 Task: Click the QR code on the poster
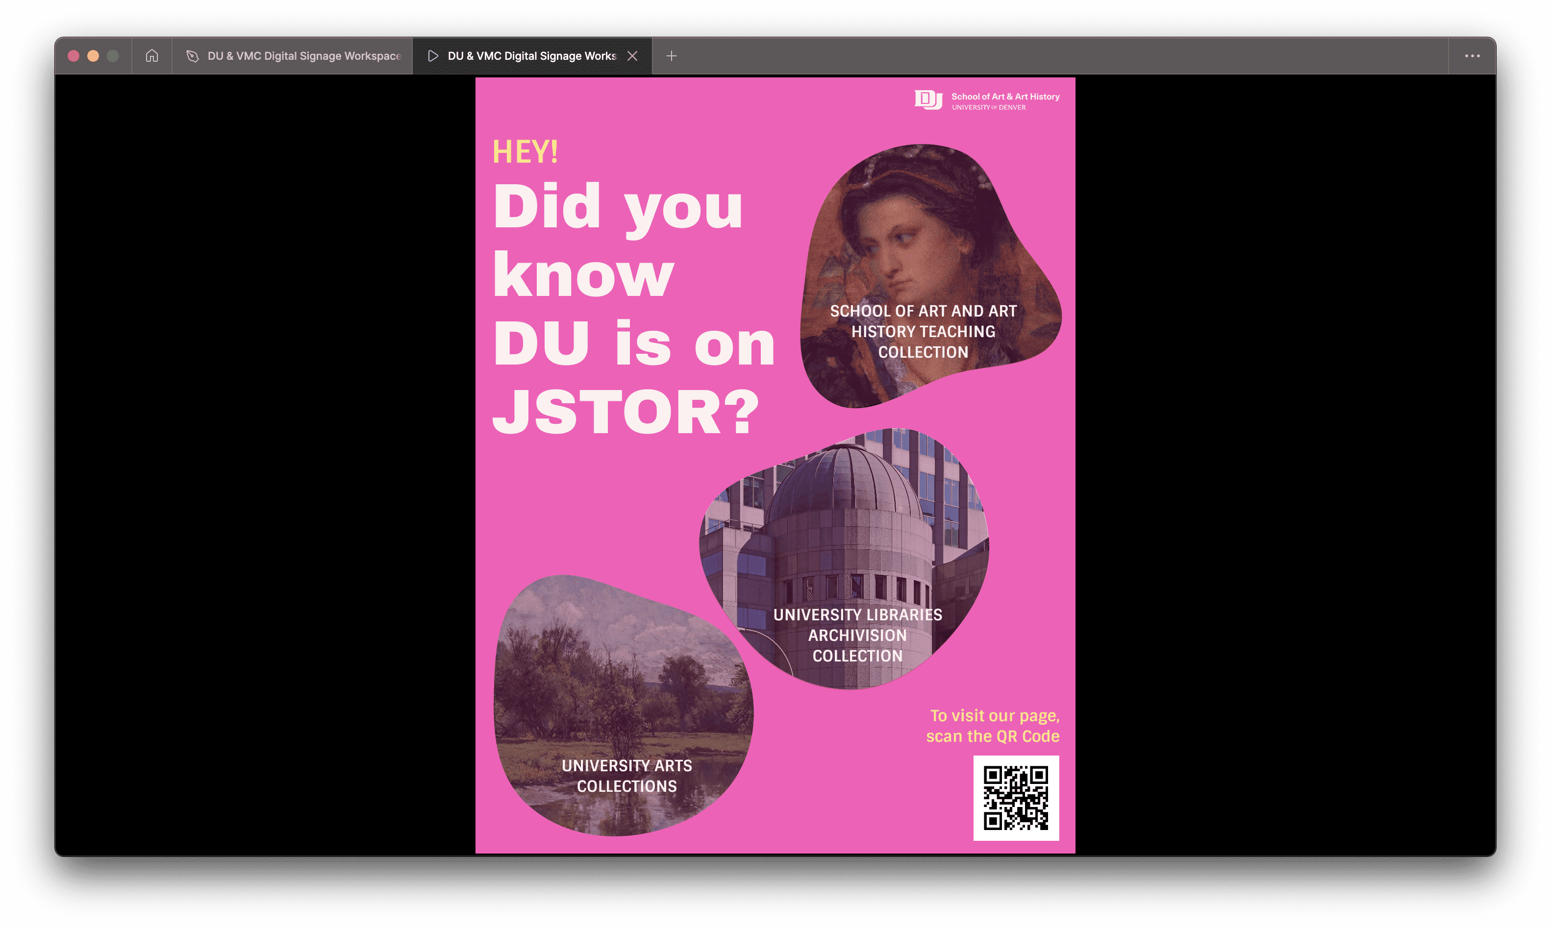(1016, 798)
